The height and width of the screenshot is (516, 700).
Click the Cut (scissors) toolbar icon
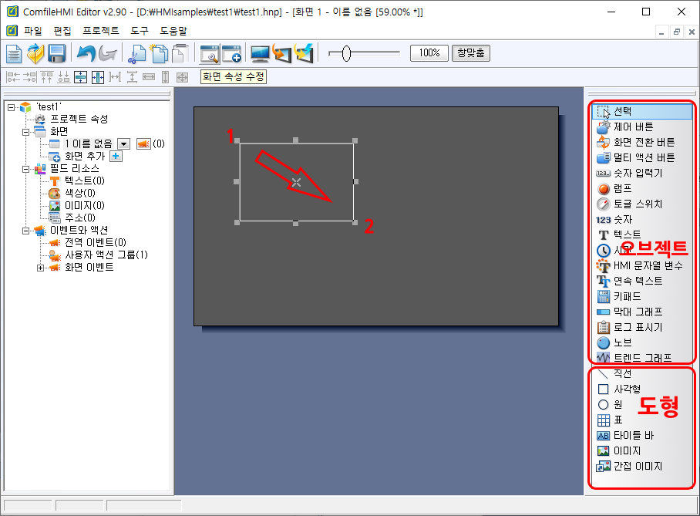point(137,53)
